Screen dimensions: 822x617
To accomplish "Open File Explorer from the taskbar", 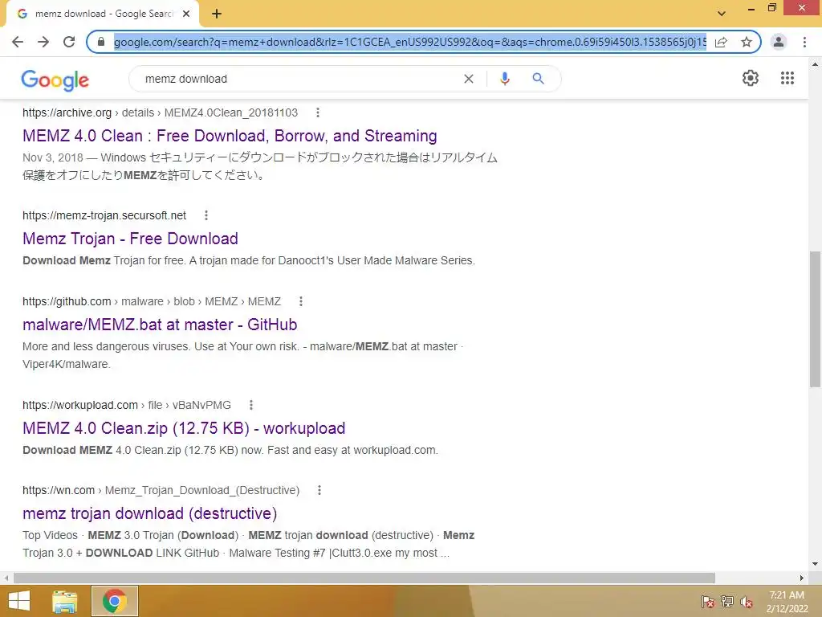I will [64, 601].
